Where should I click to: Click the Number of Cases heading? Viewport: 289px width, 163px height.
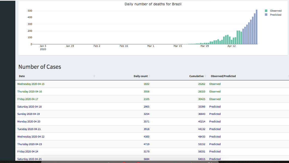(40, 67)
